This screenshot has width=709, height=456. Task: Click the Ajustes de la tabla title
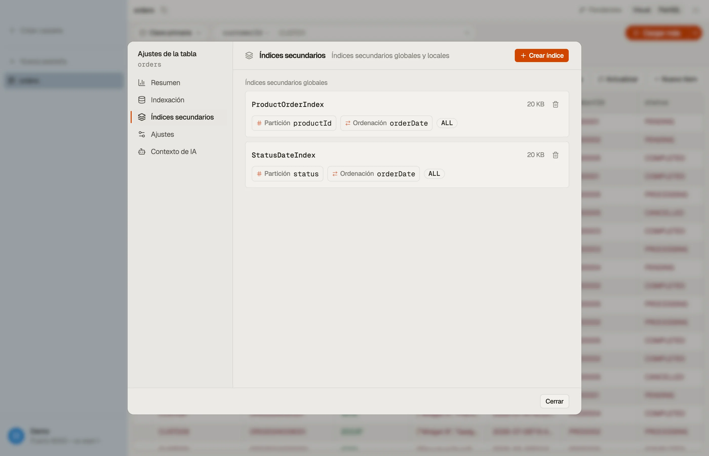167,54
